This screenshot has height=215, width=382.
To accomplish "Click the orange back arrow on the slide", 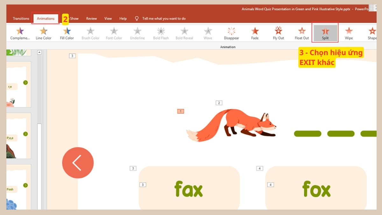I will click(x=78, y=162).
